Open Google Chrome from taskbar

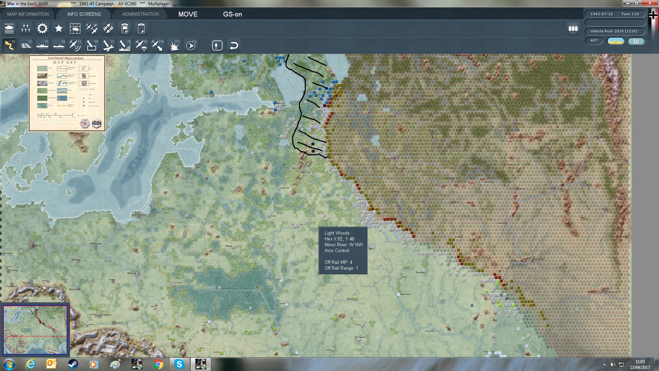pos(158,364)
